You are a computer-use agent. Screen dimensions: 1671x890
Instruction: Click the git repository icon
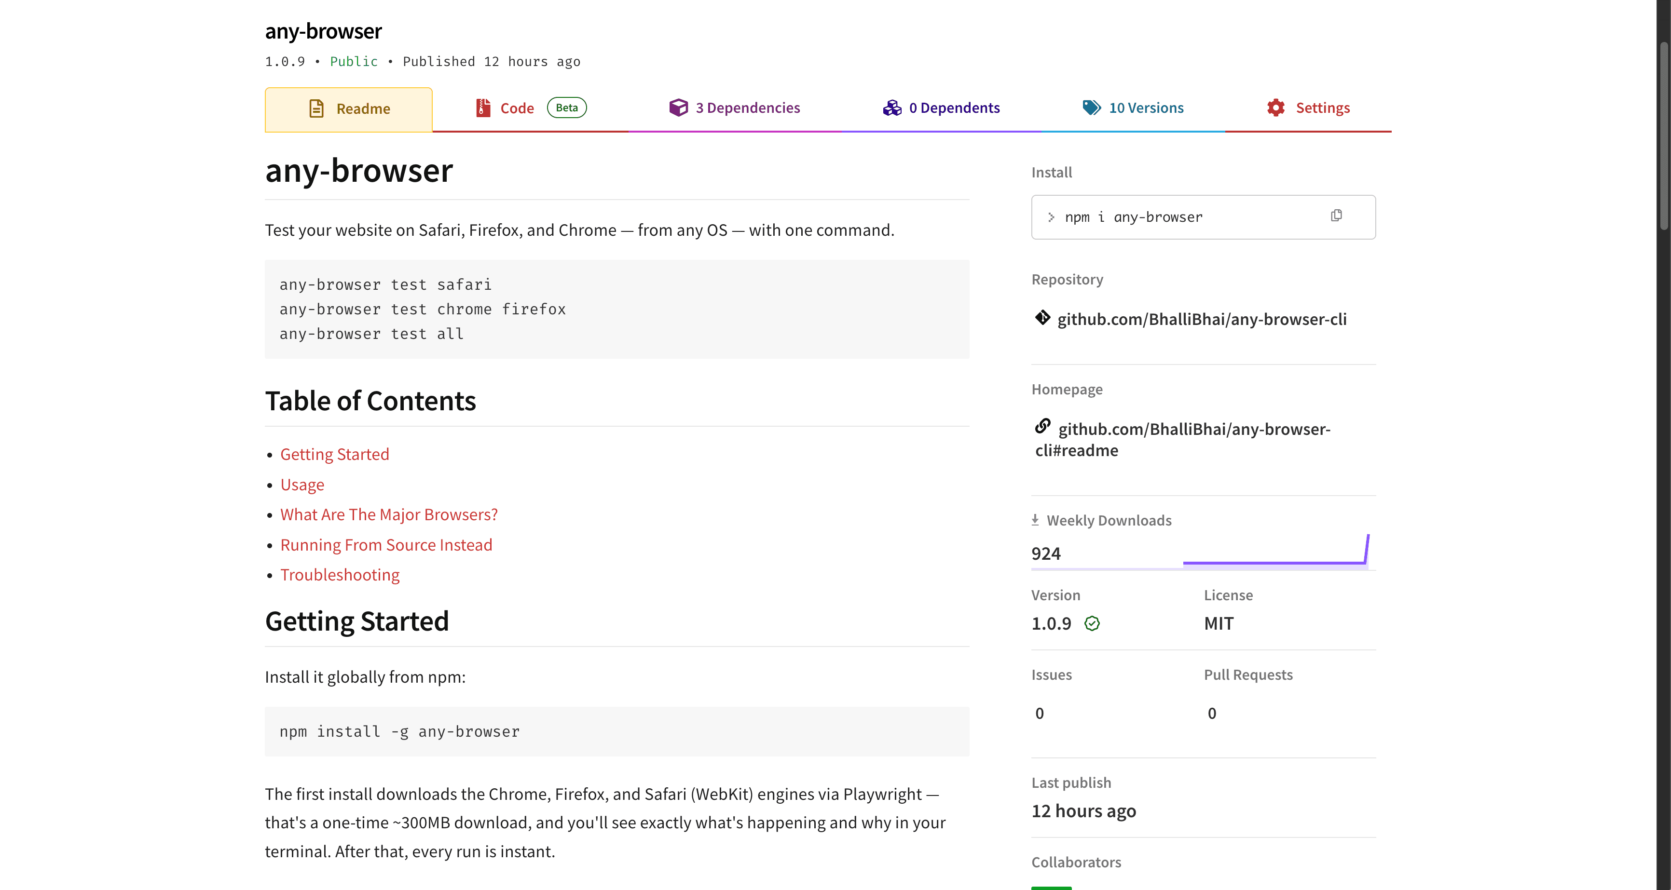click(x=1042, y=318)
